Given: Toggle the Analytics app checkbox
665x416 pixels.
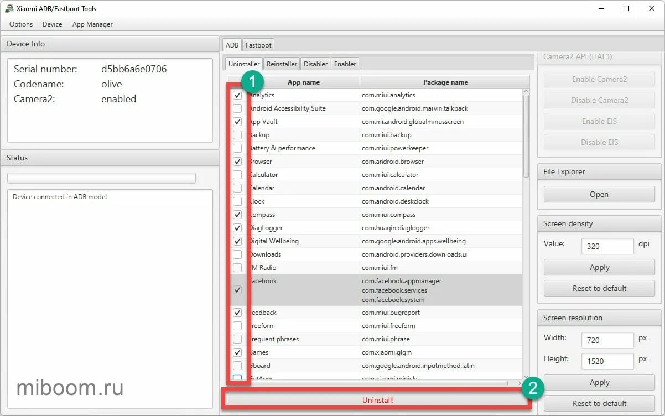Looking at the screenshot, I should (237, 95).
